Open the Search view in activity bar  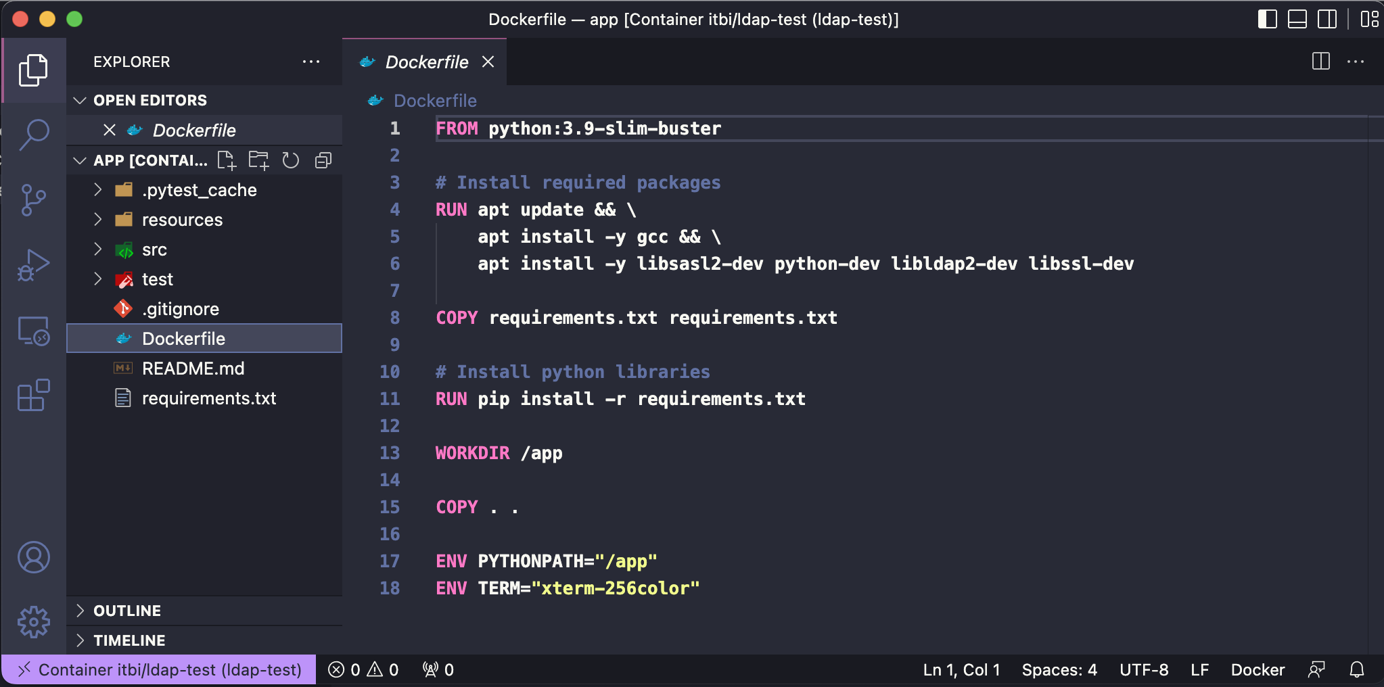tap(33, 135)
